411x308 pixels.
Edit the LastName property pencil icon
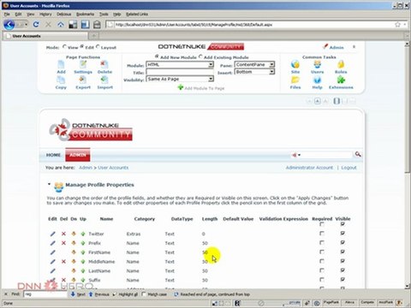pyautogui.click(x=53, y=271)
